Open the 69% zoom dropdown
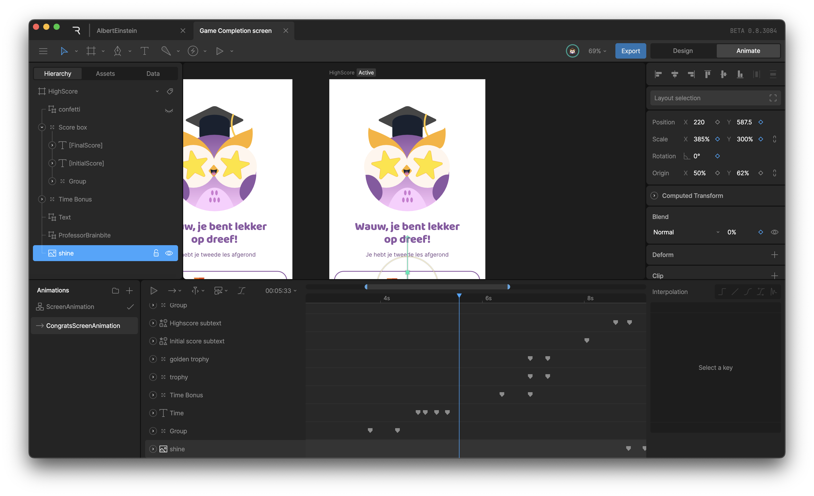Image resolution: width=814 pixels, height=496 pixels. (597, 51)
